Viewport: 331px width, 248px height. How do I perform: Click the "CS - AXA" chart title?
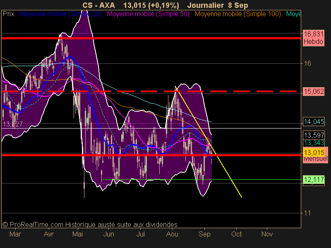click(x=98, y=5)
